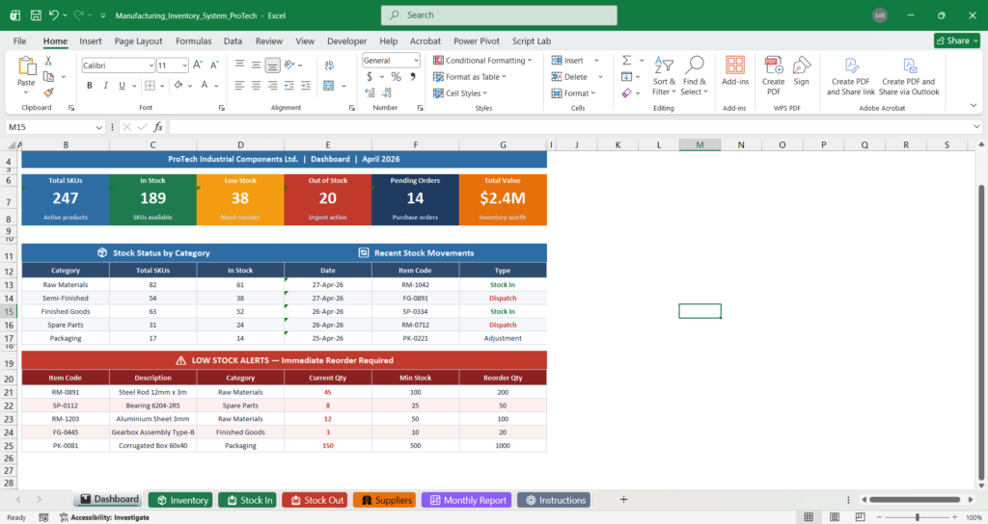Click Accessibility: Investigate in status bar
This screenshot has width=988, height=524.
(x=104, y=517)
